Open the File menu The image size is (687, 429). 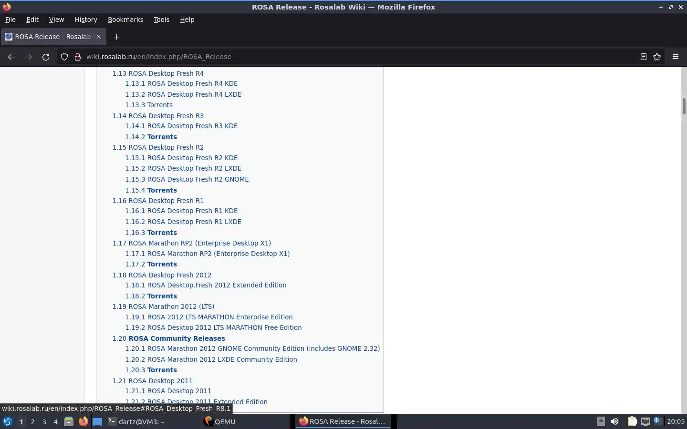10,20
